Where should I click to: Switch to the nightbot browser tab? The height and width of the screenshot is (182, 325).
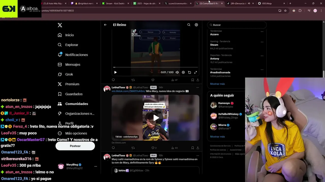pyautogui.click(x=85, y=4)
